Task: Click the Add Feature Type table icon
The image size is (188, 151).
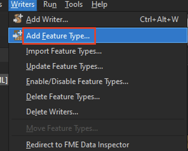Action: (x=18, y=35)
